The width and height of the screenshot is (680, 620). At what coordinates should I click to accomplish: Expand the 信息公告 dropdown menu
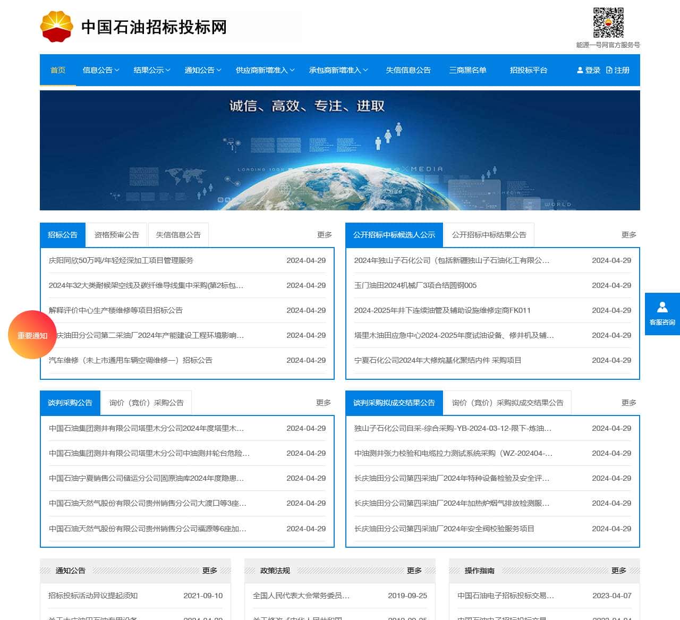tap(100, 70)
